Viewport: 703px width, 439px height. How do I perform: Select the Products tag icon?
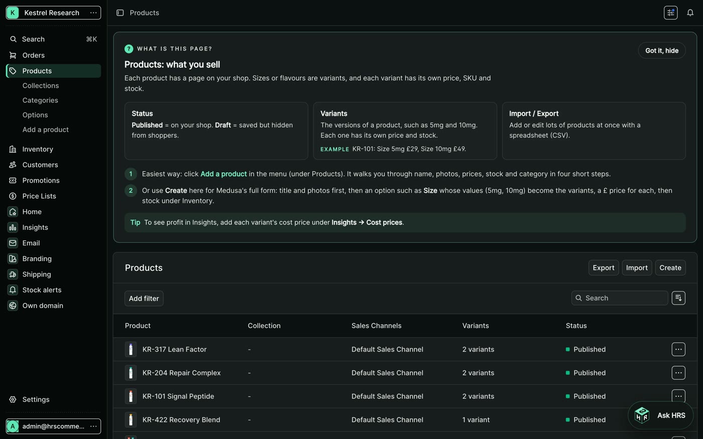(13, 71)
